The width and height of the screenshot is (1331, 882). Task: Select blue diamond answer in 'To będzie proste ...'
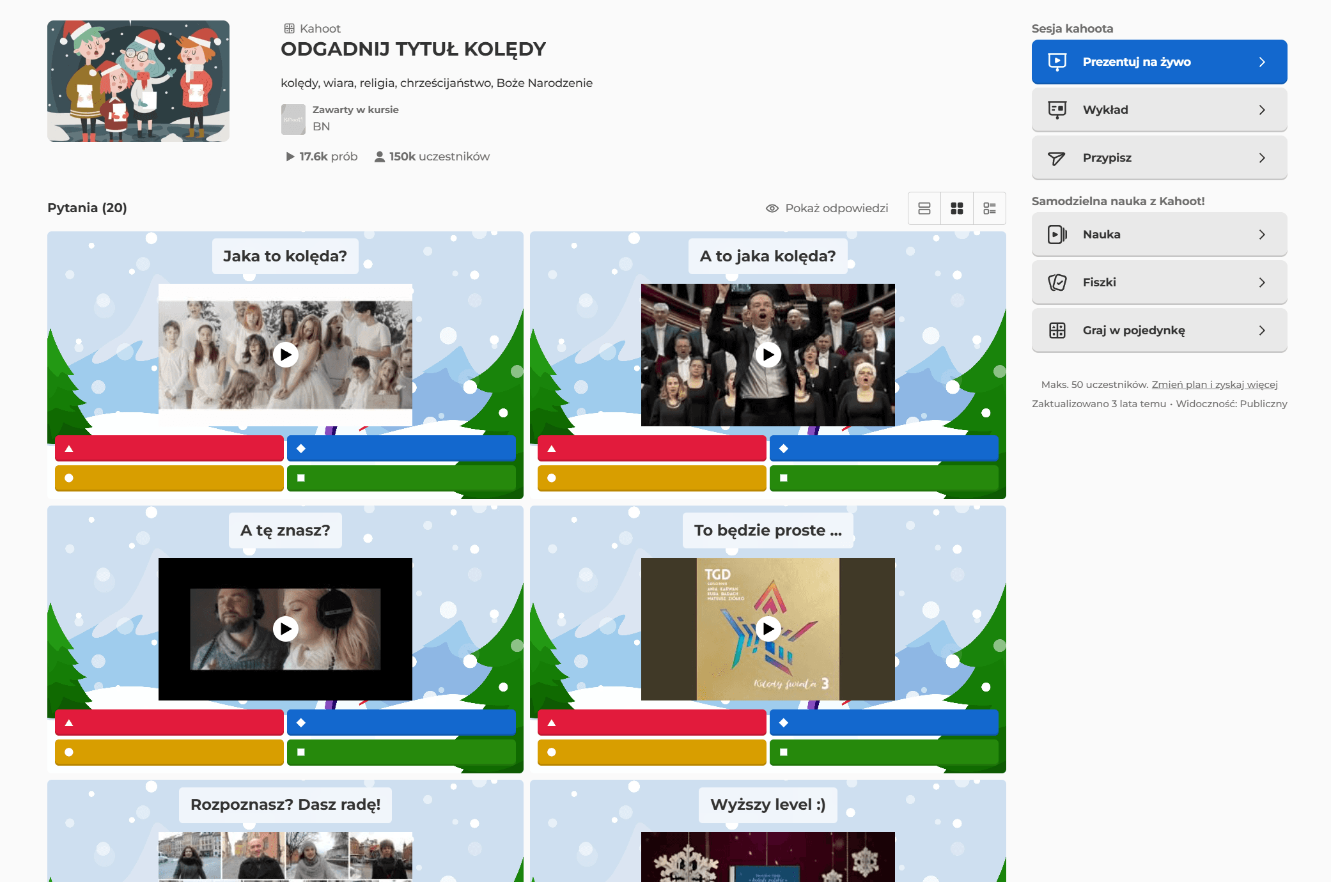pyautogui.click(x=884, y=723)
